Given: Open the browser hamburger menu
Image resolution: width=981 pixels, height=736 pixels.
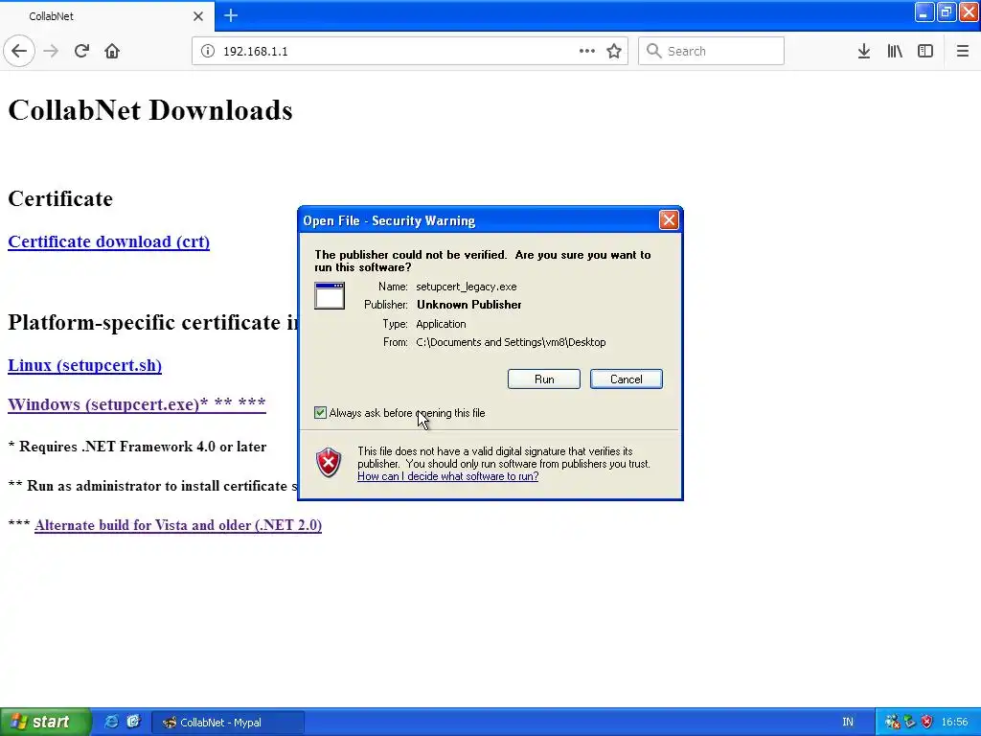Looking at the screenshot, I should 962,51.
